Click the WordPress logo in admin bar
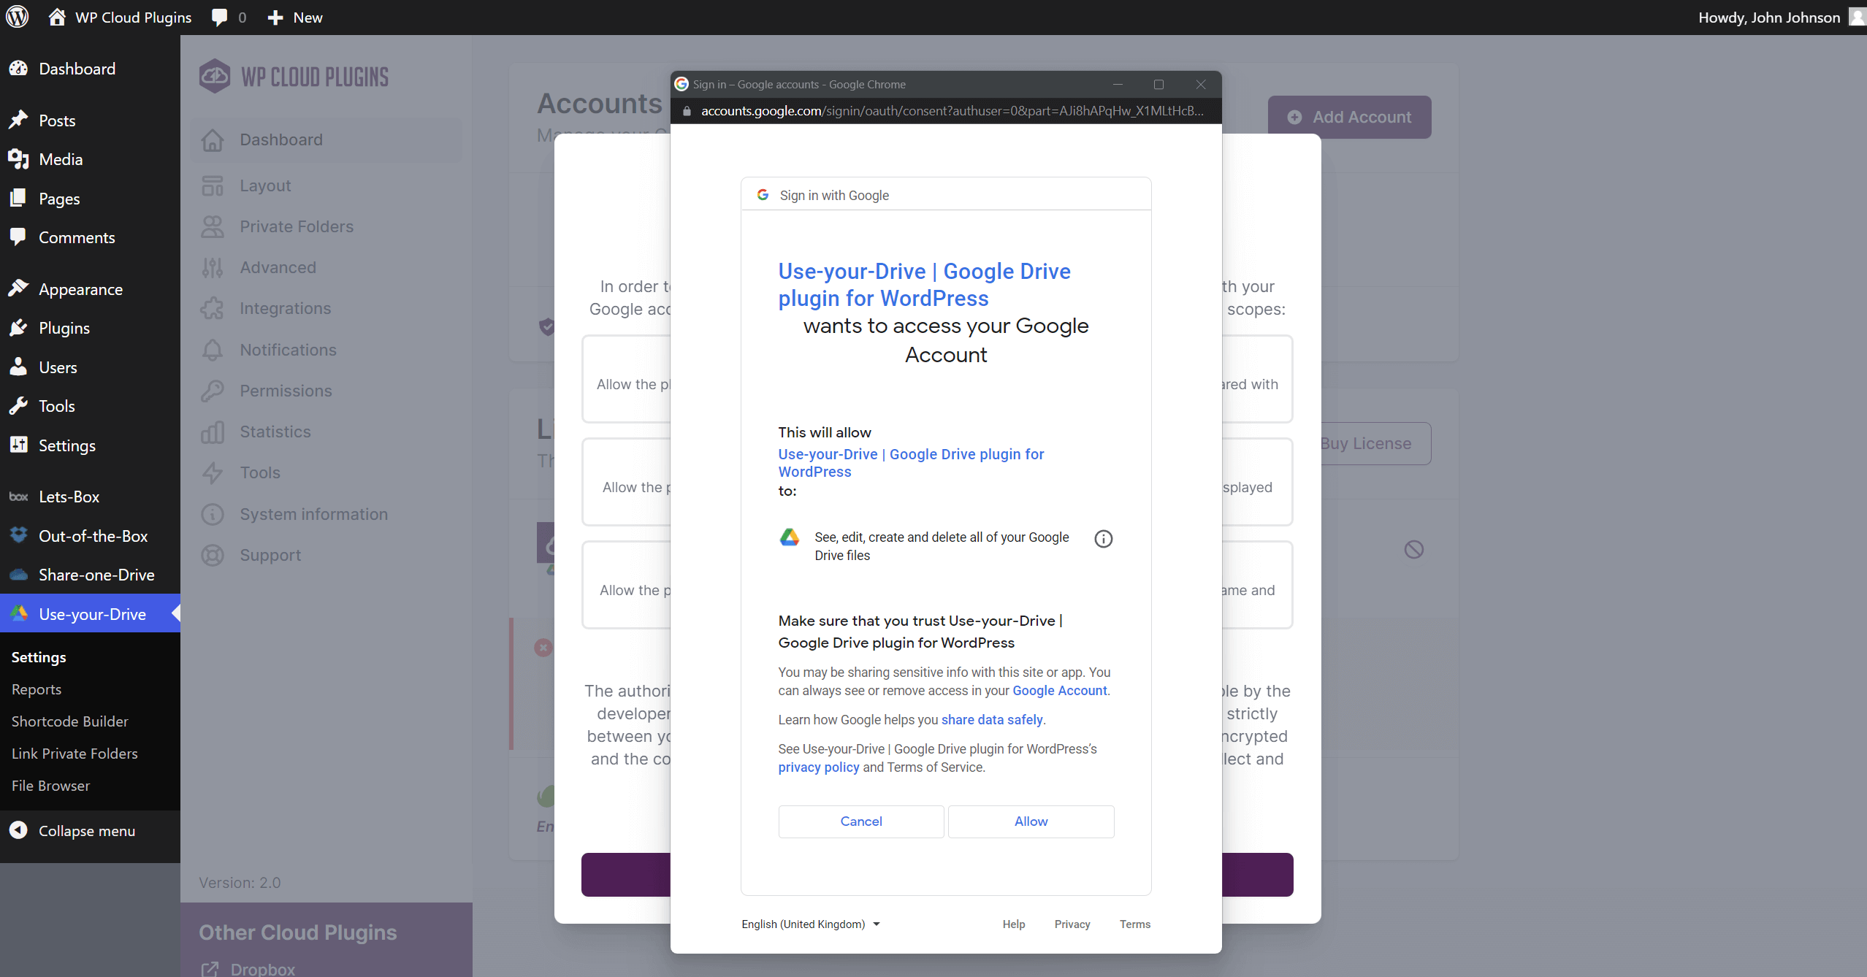Screen dimensions: 1867x977 (x=18, y=17)
